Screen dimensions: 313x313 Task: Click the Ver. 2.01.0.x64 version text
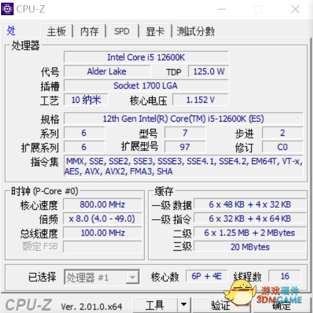point(91,306)
